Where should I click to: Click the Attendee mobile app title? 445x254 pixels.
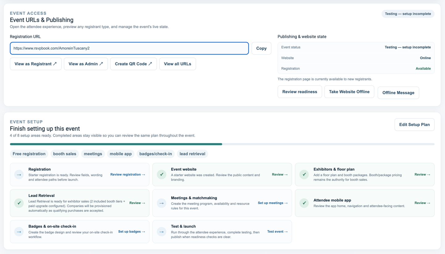point(332,200)
